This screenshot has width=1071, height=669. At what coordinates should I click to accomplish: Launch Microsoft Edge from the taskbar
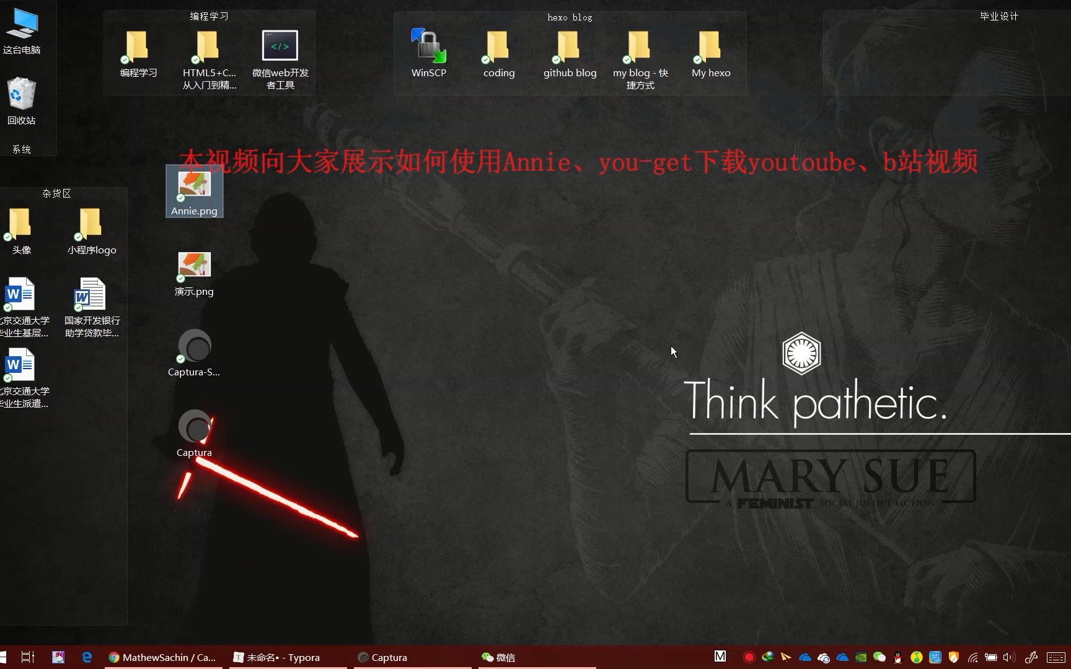[x=87, y=657]
